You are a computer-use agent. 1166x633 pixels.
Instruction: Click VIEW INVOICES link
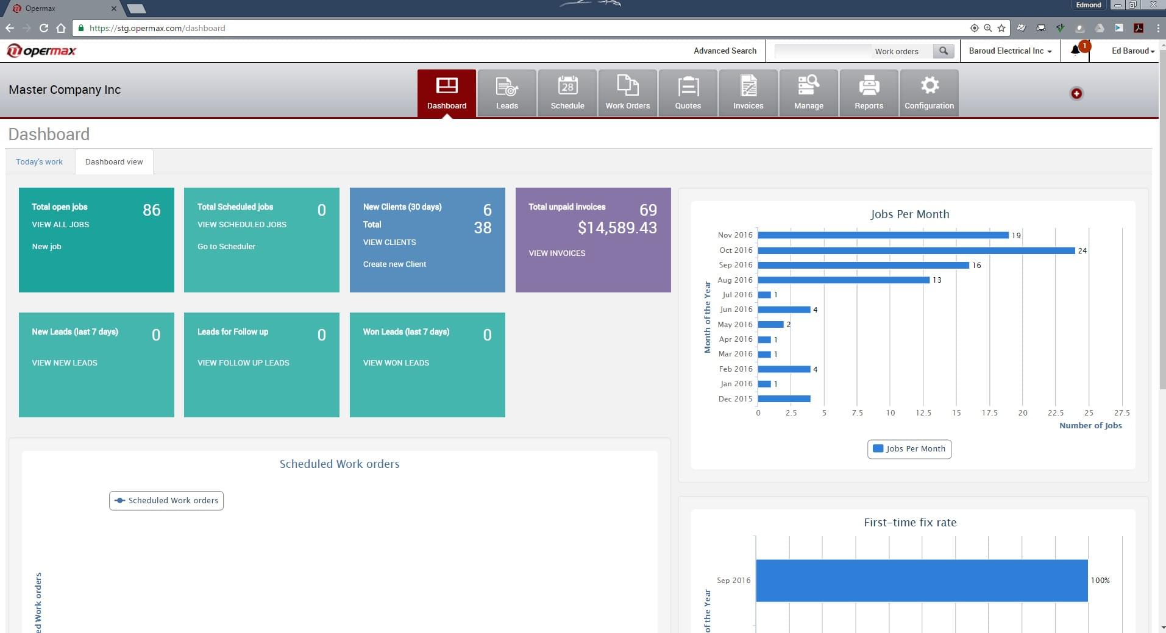557,253
